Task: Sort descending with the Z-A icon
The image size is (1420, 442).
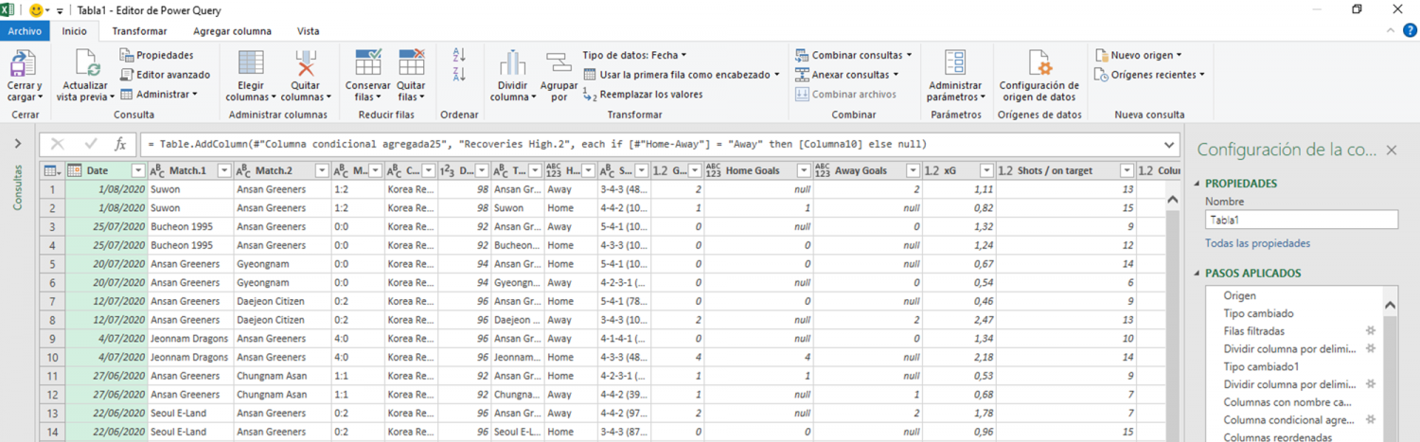Action: click(x=460, y=75)
